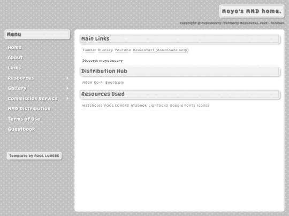Select Links in the side menu
289x216 pixels.
click(x=14, y=68)
